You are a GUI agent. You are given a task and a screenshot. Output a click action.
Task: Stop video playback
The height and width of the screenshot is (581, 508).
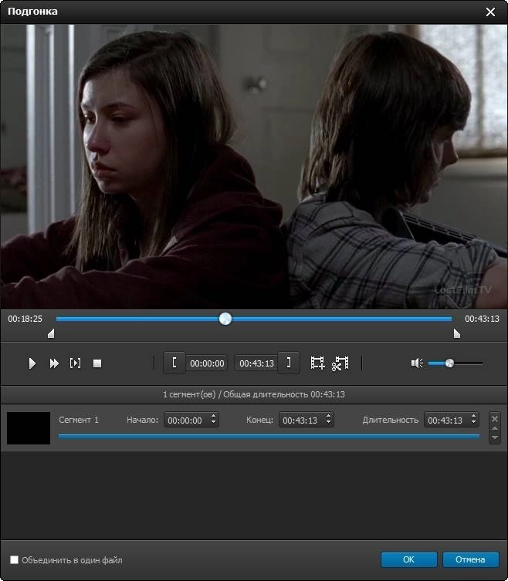point(97,363)
